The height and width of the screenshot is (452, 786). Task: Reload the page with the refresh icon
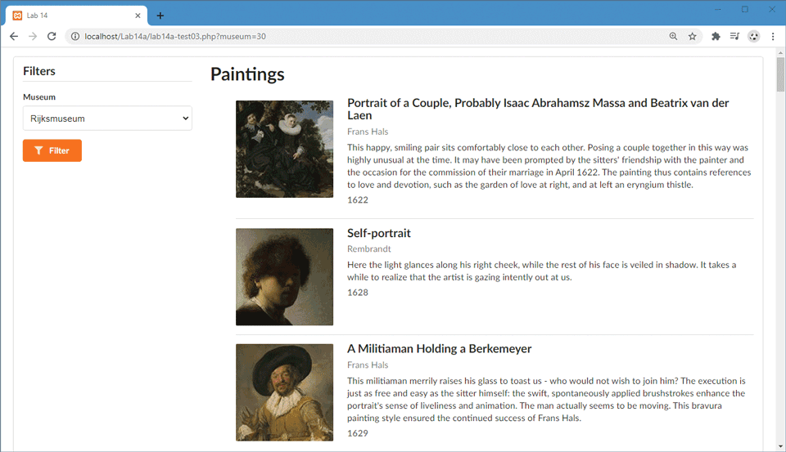[52, 37]
